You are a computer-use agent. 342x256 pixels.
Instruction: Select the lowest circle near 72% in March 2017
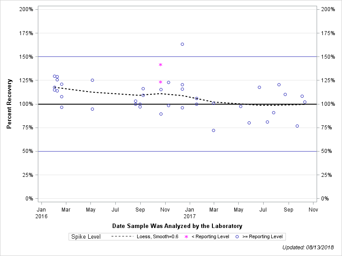214,130
